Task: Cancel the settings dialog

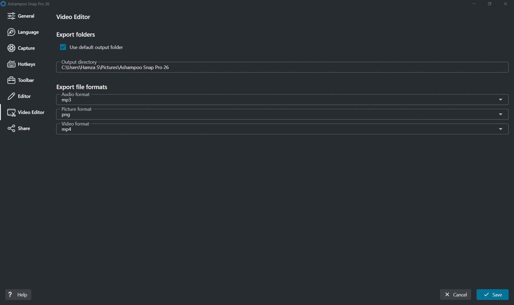Action: coord(455,295)
